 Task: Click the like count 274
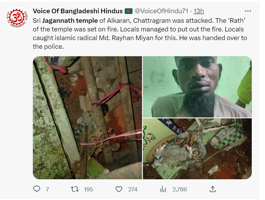tap(132, 189)
